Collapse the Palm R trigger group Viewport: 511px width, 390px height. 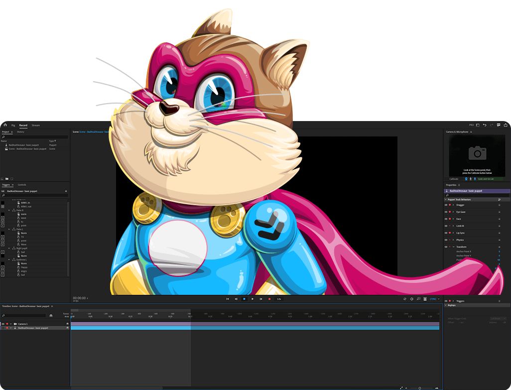pyautogui.click(x=9, y=210)
